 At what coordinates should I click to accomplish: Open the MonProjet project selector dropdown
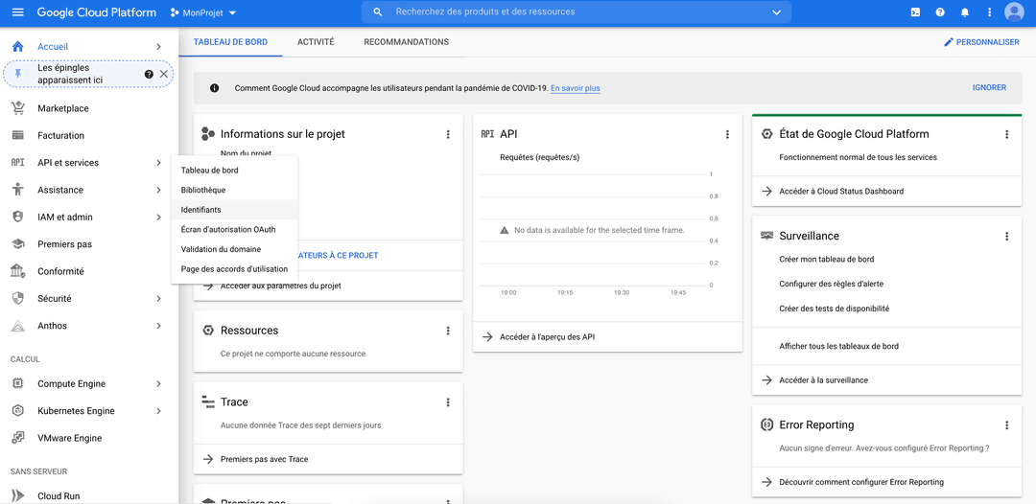coord(203,12)
